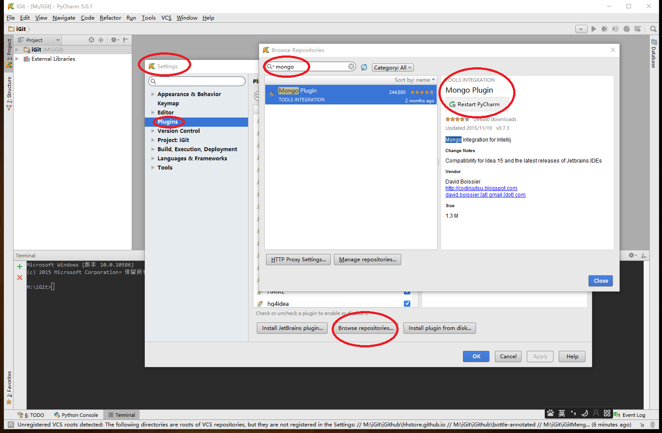Open Search Everywhere magnifier icon
Image resolution: width=662 pixels, height=433 pixels.
tap(653, 29)
